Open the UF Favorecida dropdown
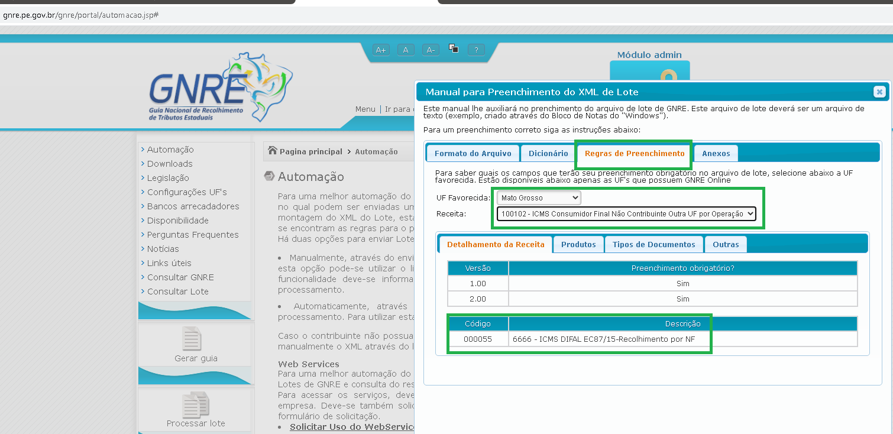The height and width of the screenshot is (434, 893). (538, 197)
